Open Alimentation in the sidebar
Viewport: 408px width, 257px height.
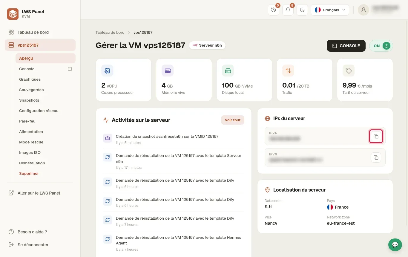pyautogui.click(x=45, y=131)
